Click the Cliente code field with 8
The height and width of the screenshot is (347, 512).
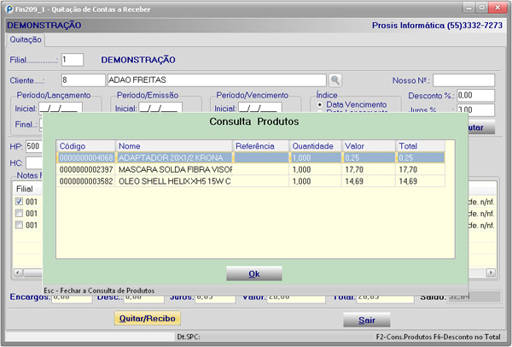click(84, 80)
